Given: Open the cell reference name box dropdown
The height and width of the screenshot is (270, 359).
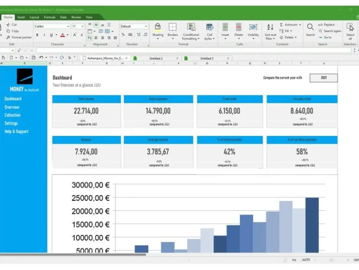Looking at the screenshot, I should [13, 50].
